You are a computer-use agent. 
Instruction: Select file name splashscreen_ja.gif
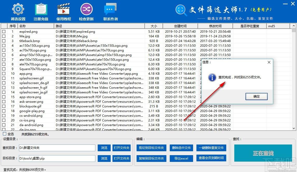pos(33,92)
